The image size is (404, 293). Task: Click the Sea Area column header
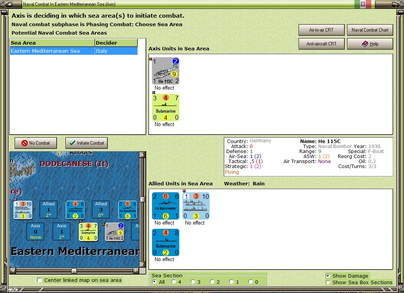pos(52,43)
